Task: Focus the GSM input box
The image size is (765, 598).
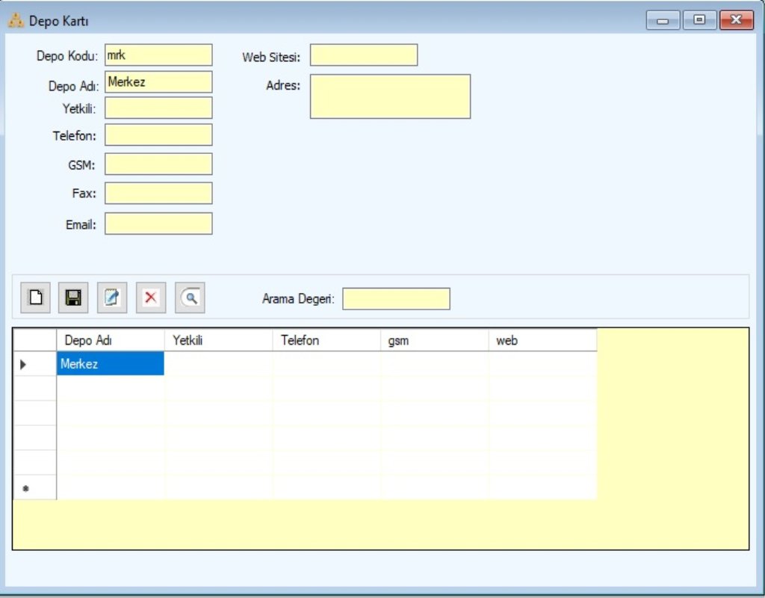Action: 158,164
